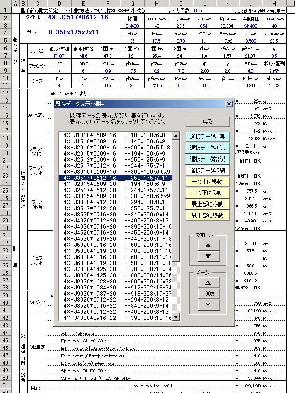
Task: Select list entry 4X-J4030*0916-20
Action: [x=116, y=227]
